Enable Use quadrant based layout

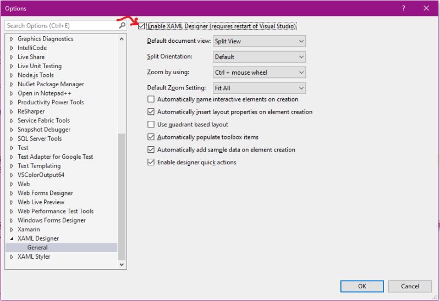click(151, 125)
